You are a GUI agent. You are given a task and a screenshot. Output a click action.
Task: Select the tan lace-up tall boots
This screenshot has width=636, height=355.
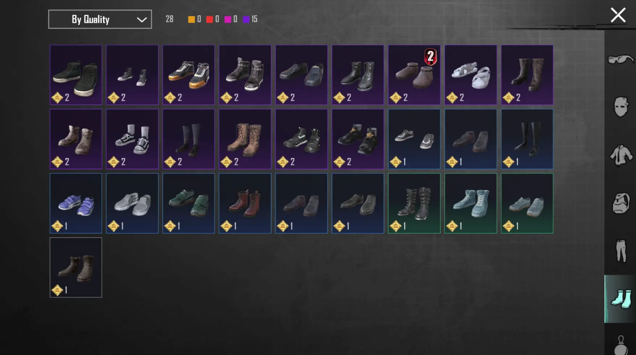[245, 139]
